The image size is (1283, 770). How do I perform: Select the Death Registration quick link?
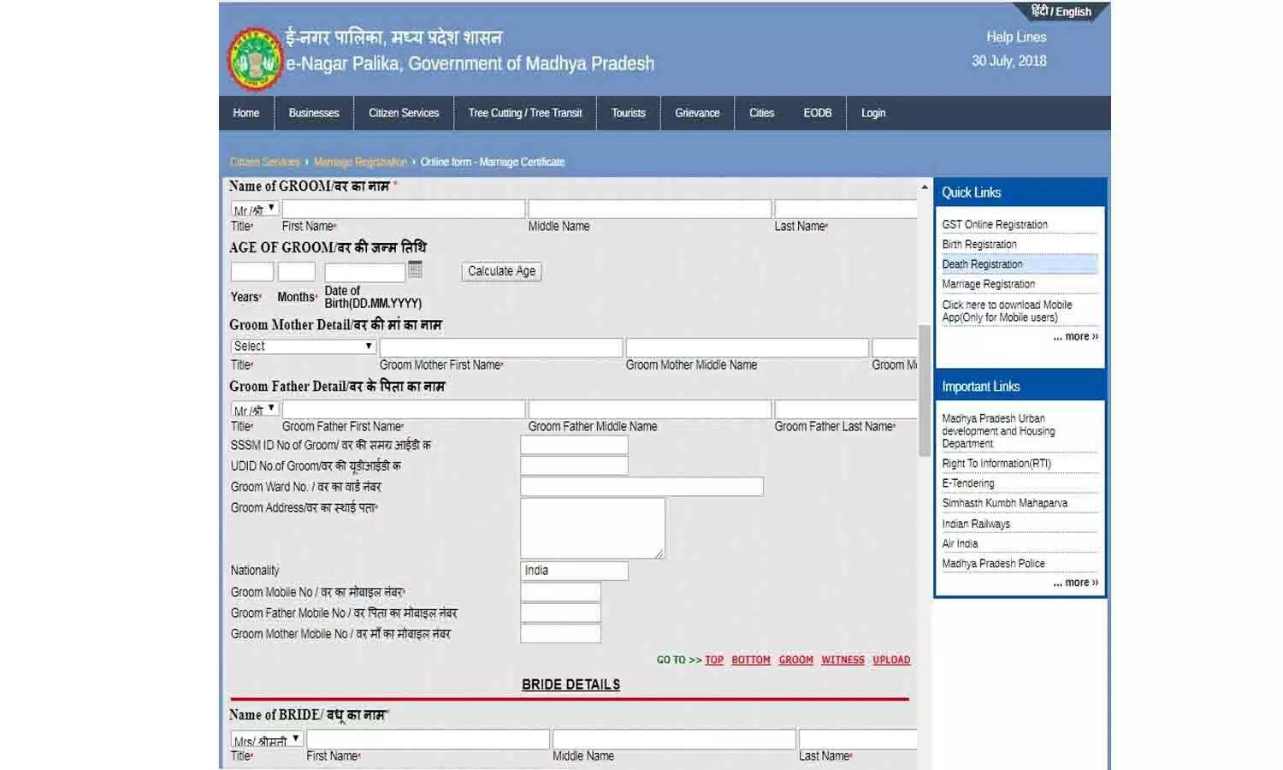[x=982, y=264]
